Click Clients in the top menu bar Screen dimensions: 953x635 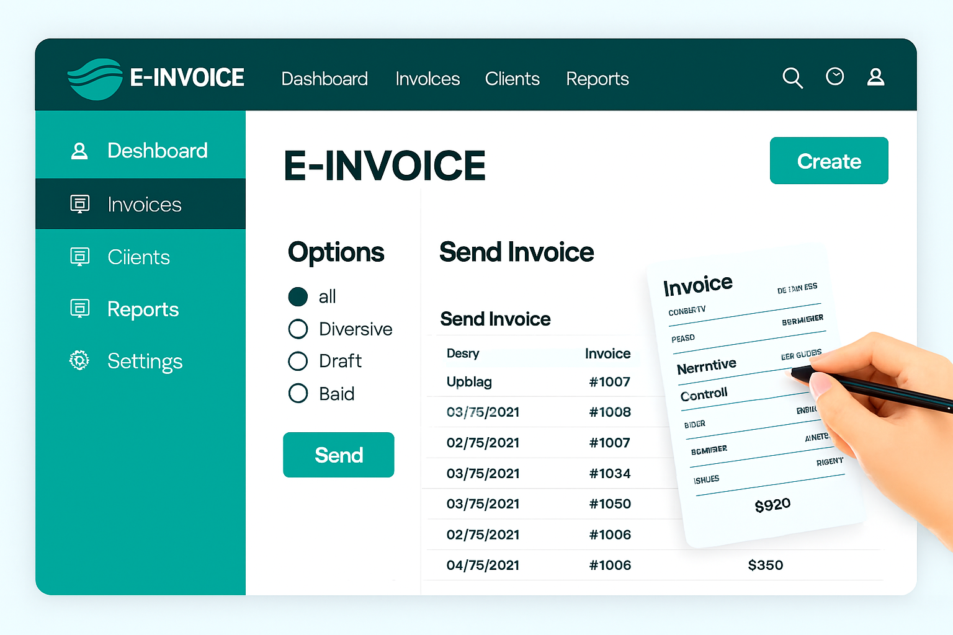tap(512, 79)
